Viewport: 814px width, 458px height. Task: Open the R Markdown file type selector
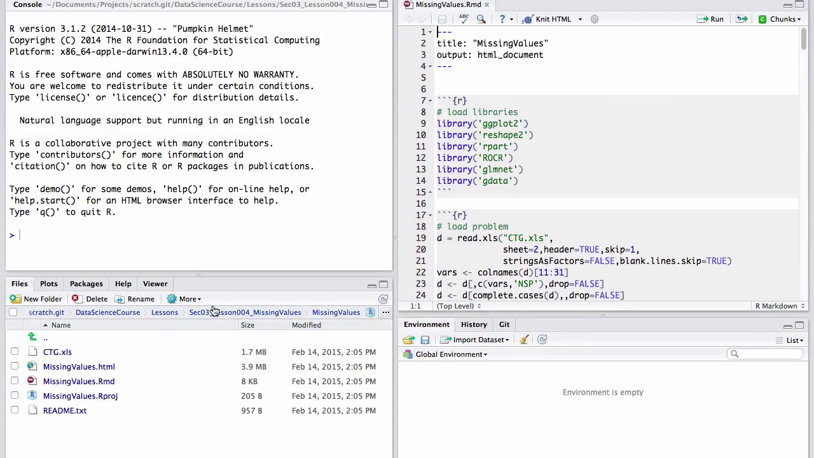coord(779,306)
